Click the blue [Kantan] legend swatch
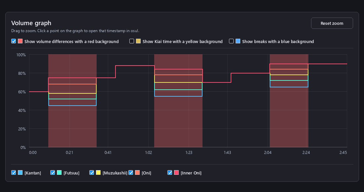Image resolution: width=364 pixels, height=192 pixels. click(20, 172)
